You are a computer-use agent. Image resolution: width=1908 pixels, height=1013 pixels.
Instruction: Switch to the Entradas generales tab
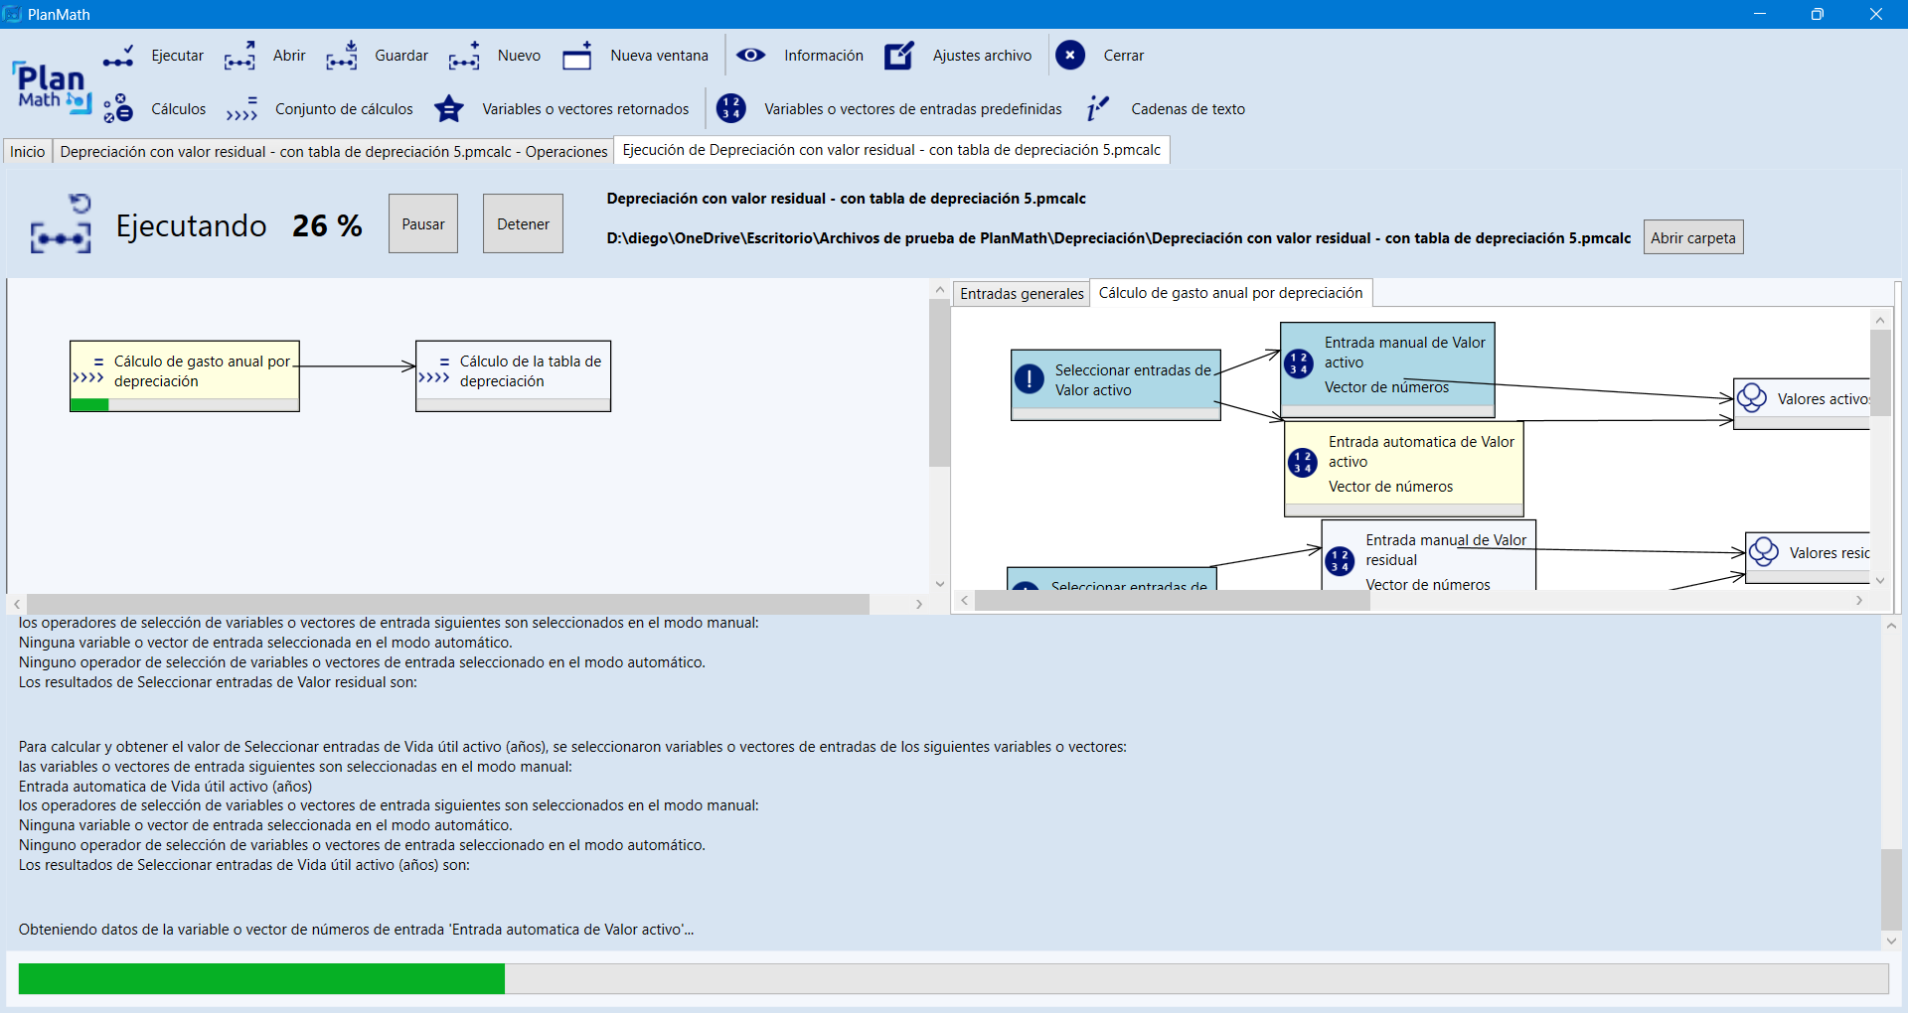(x=1021, y=294)
